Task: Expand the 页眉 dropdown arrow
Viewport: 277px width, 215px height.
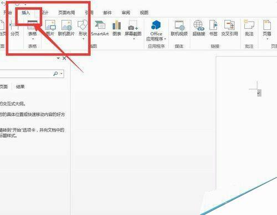Action: coord(267,39)
